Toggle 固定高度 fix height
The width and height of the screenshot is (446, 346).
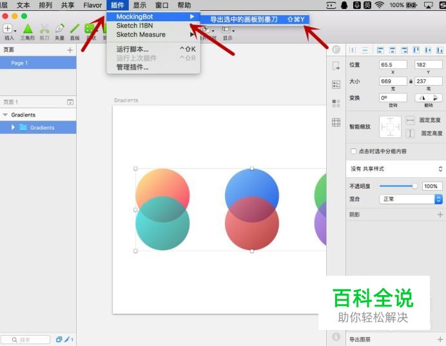pos(410,133)
